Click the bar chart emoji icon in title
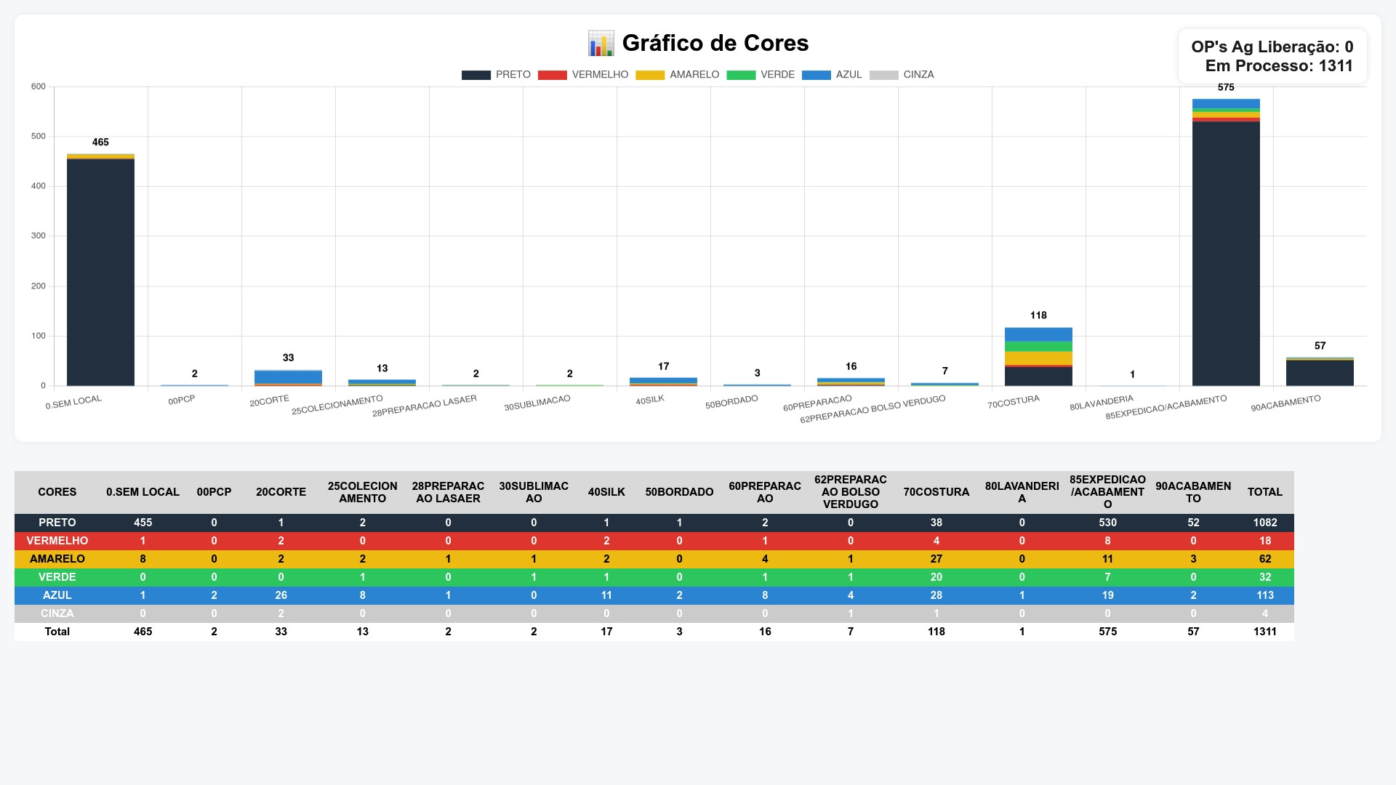Viewport: 1396px width, 785px height. [x=601, y=44]
